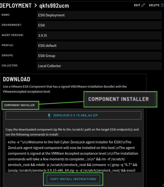Click the DEPLOYMENT breadcrumb link
Image resolution: width=164 pixels, height=187 pixels.
tap(16, 5)
